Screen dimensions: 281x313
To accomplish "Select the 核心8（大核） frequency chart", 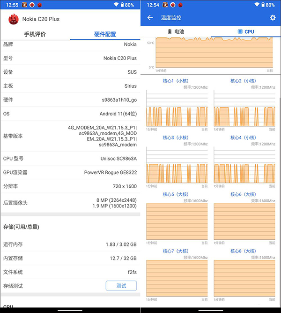I will [243, 279].
